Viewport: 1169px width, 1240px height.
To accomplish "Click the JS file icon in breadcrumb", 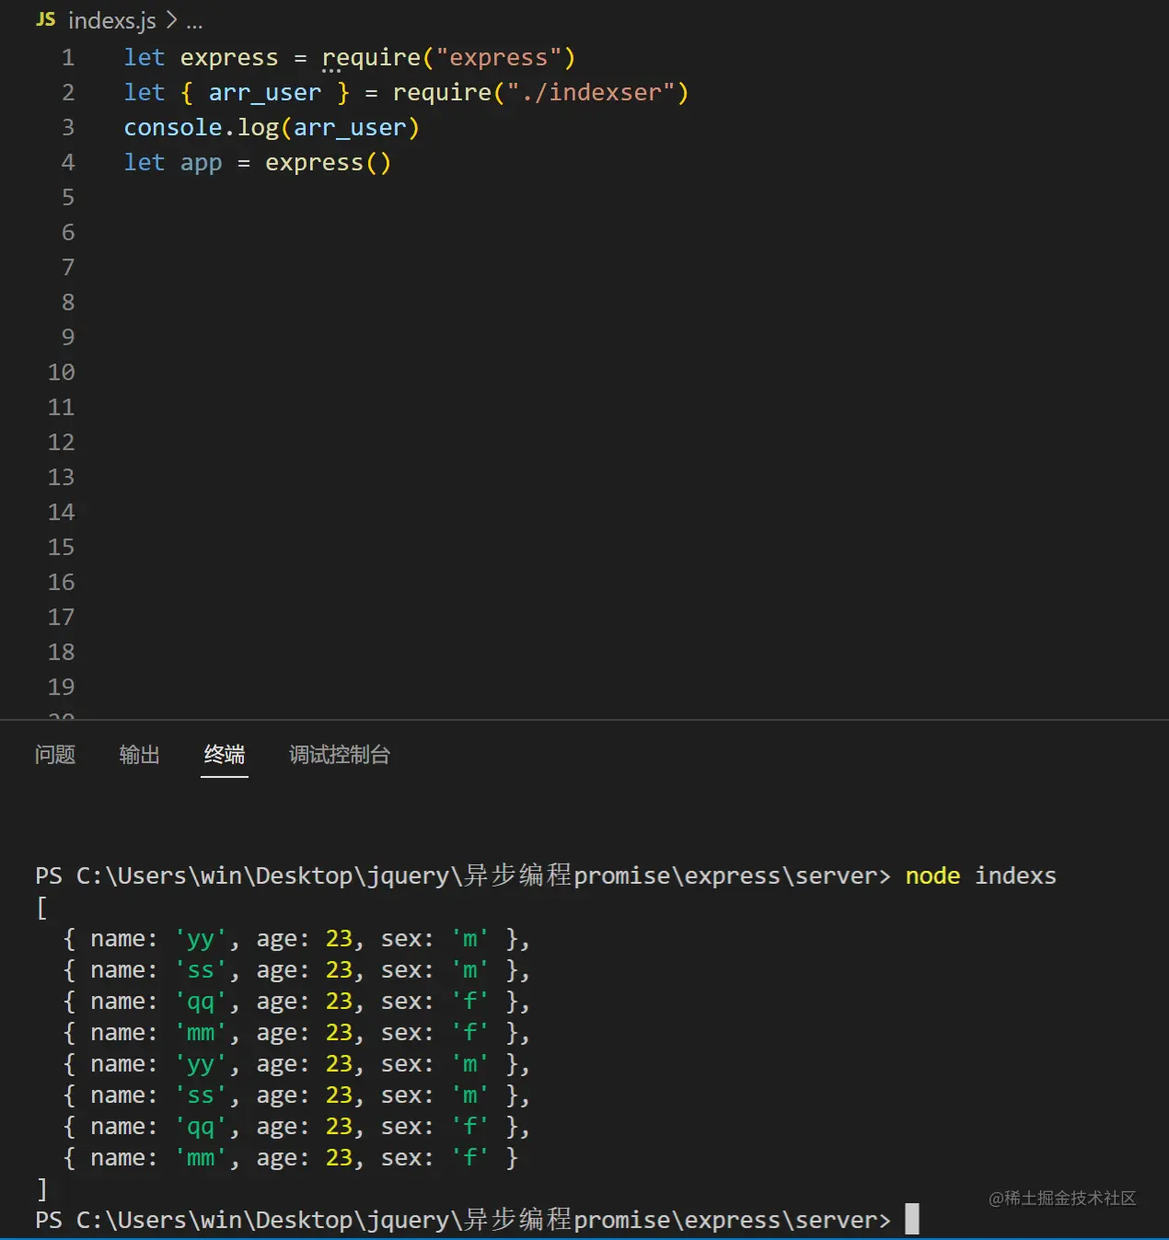I will pos(45,19).
